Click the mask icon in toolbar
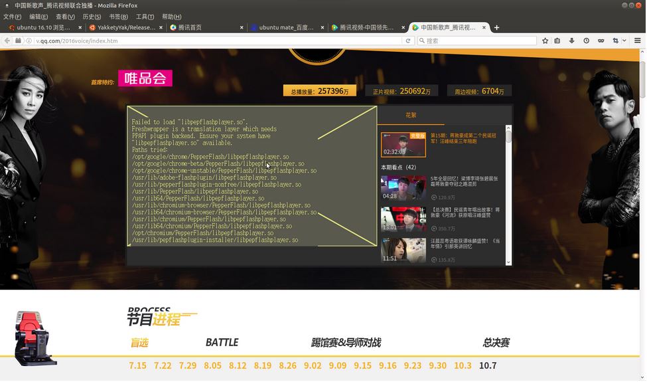Image resolution: width=647 pixels, height=382 pixels. coord(601,41)
